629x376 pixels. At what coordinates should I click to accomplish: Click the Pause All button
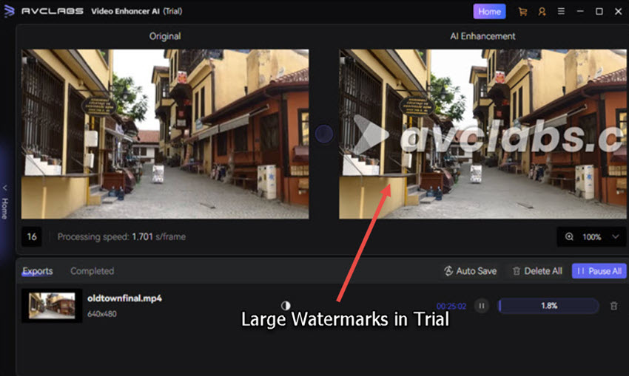tap(599, 271)
